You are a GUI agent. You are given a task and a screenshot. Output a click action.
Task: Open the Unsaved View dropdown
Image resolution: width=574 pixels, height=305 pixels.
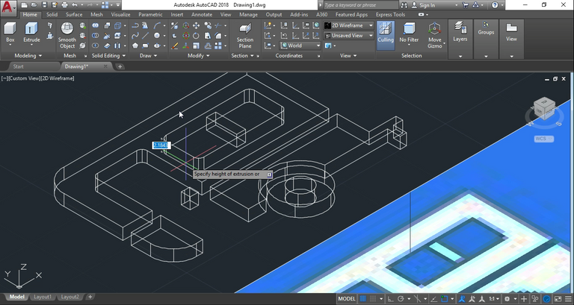[349, 36]
